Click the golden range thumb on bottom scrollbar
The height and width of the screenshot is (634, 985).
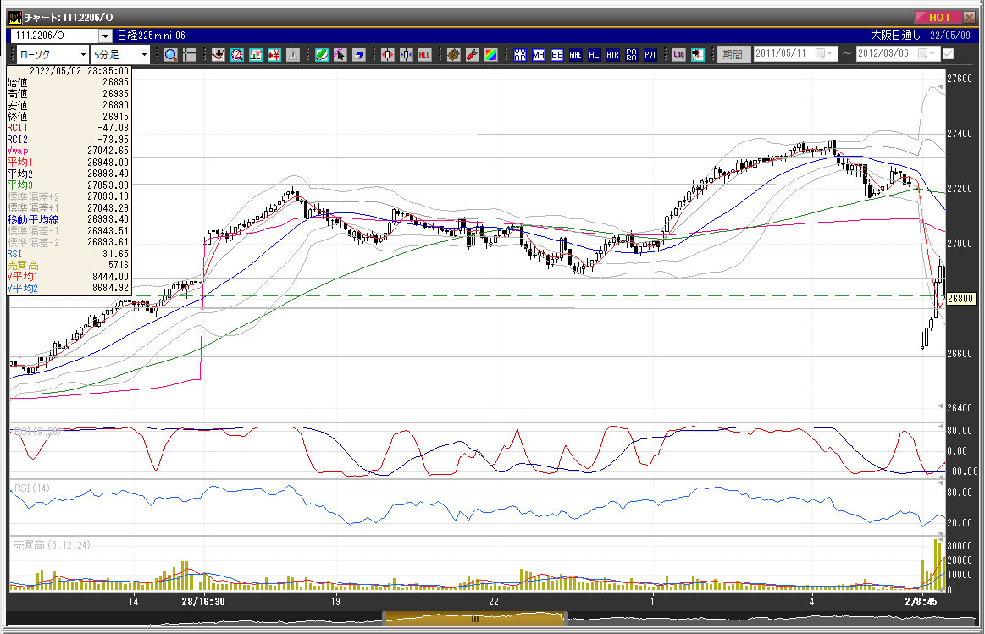coord(475,619)
